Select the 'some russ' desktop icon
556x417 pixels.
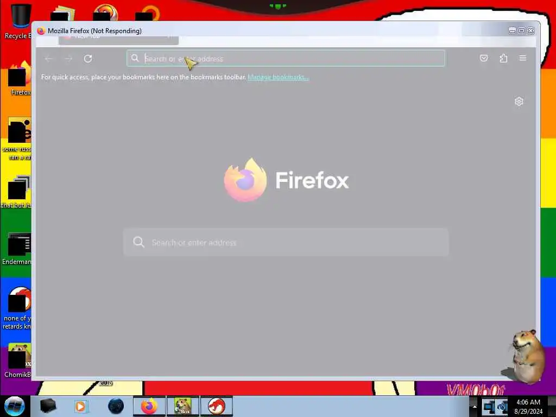point(17,139)
